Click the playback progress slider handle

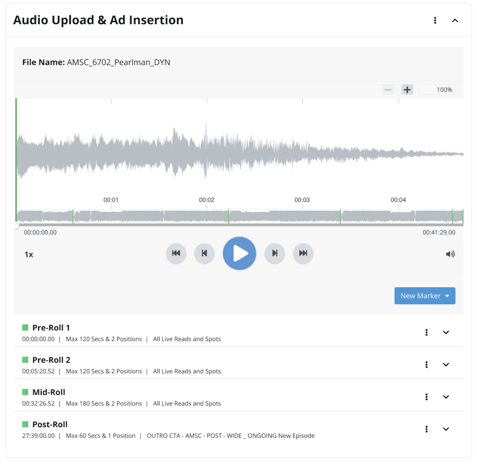pyautogui.click(x=17, y=225)
